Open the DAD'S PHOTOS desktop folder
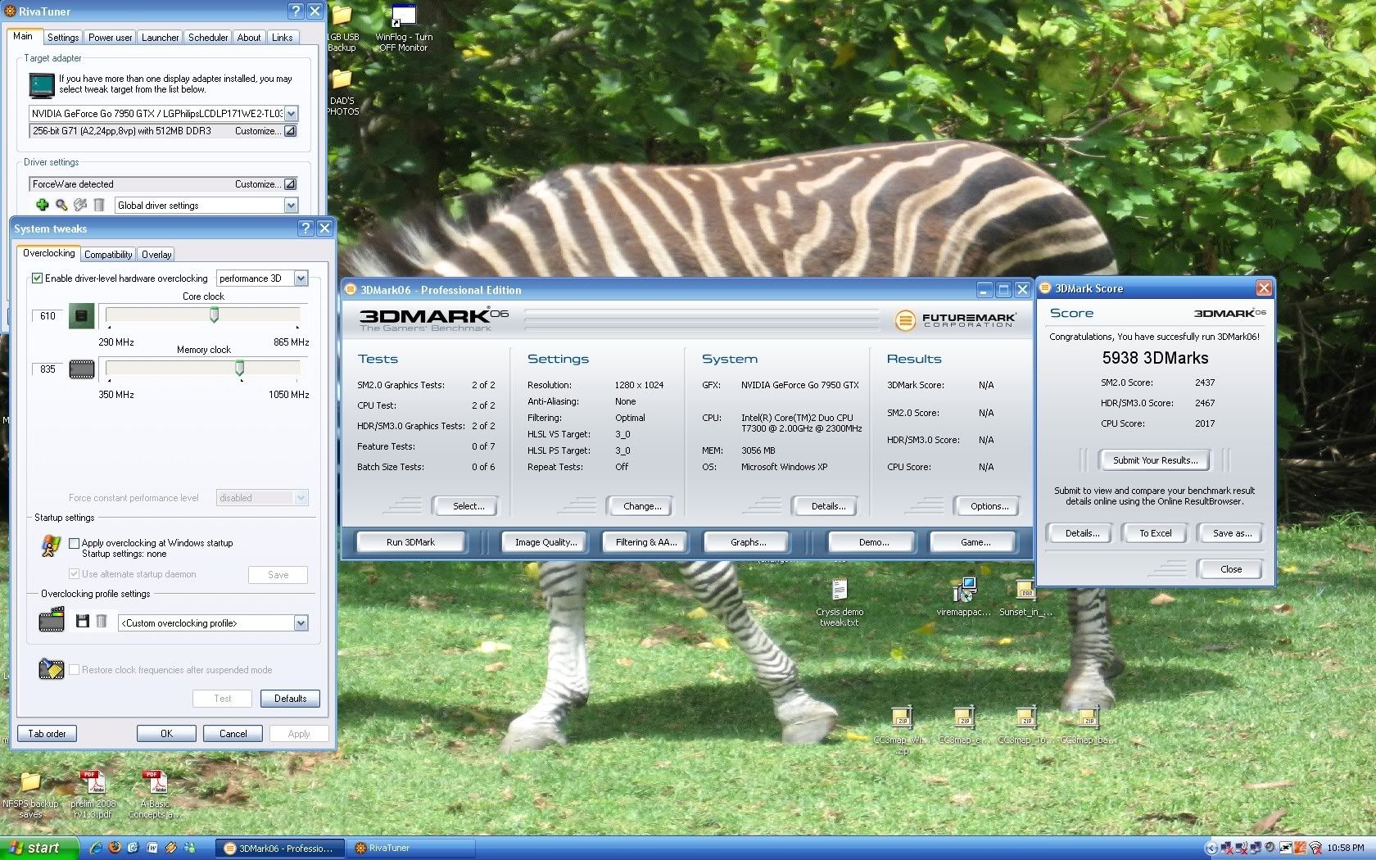This screenshot has height=860, width=1376. pyautogui.click(x=342, y=79)
